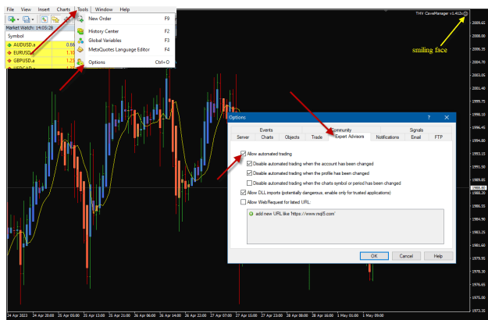Viewport: 488px width, 320px height.
Task: Click the Help button in Options dialog
Action: click(x=438, y=256)
